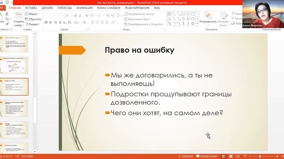
Task: Toggle strikethrough abc button
Action: (65, 23)
